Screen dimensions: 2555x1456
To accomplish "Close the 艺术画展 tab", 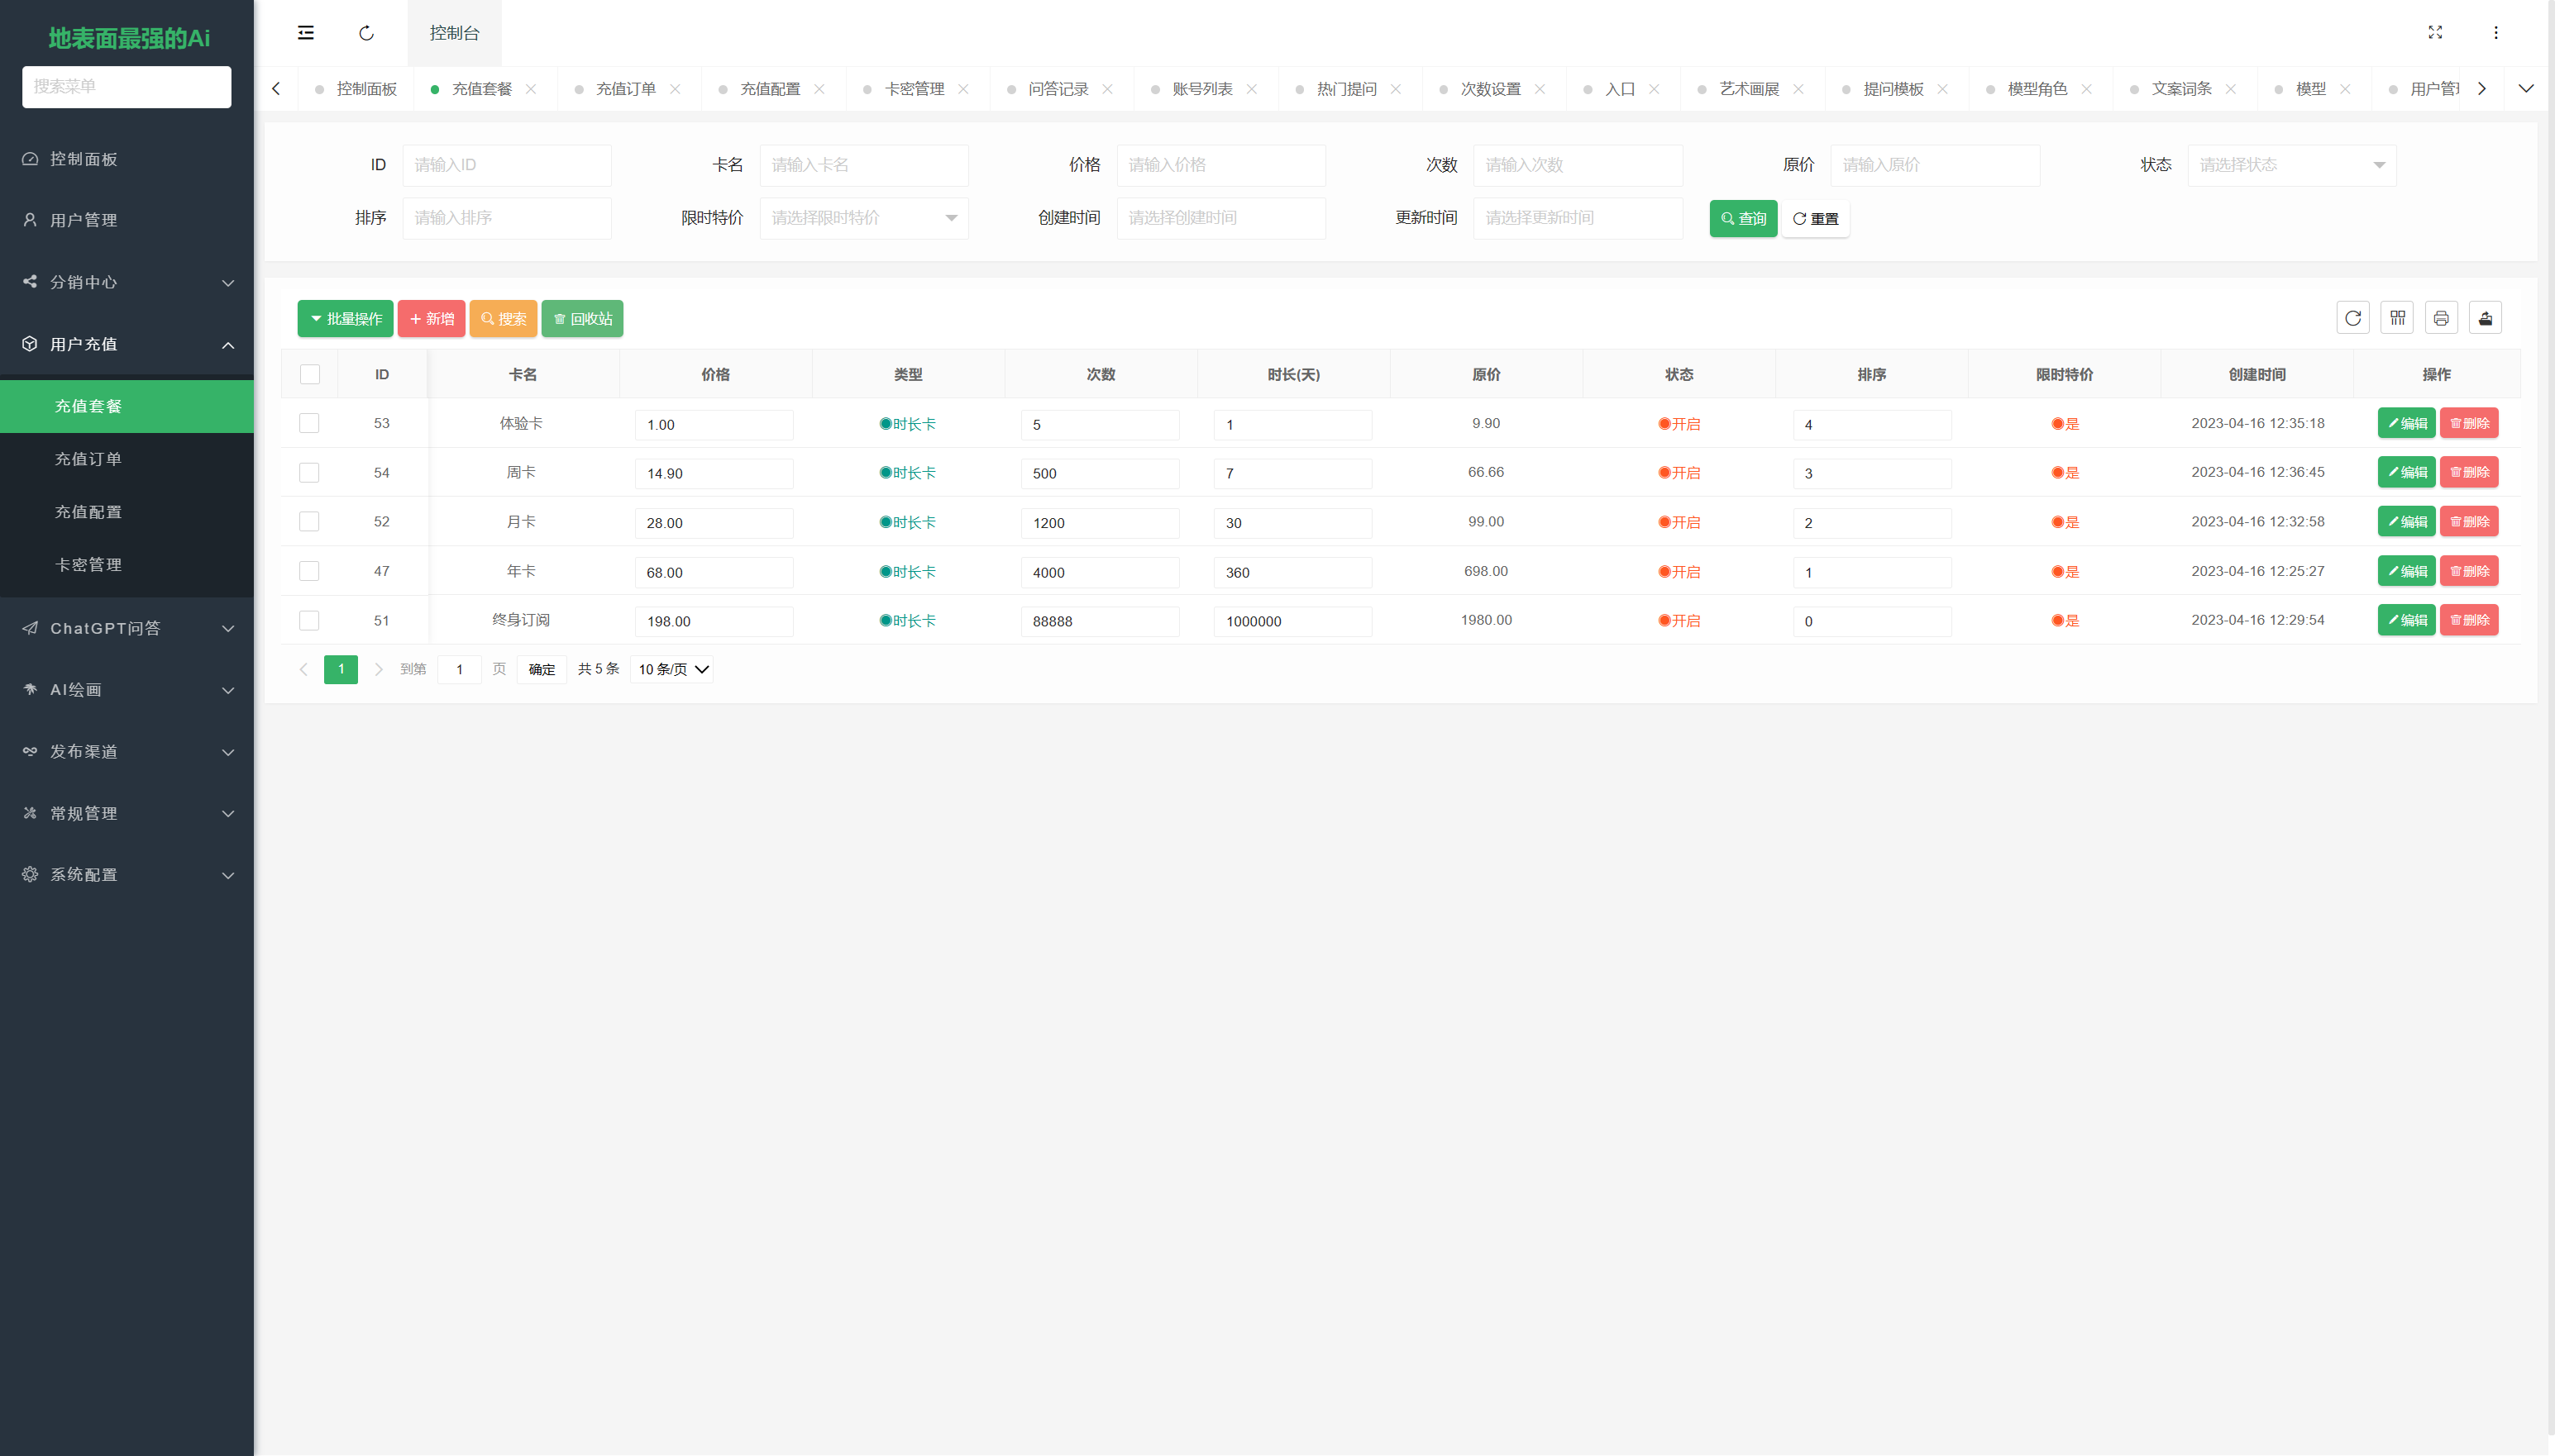I will [1798, 89].
